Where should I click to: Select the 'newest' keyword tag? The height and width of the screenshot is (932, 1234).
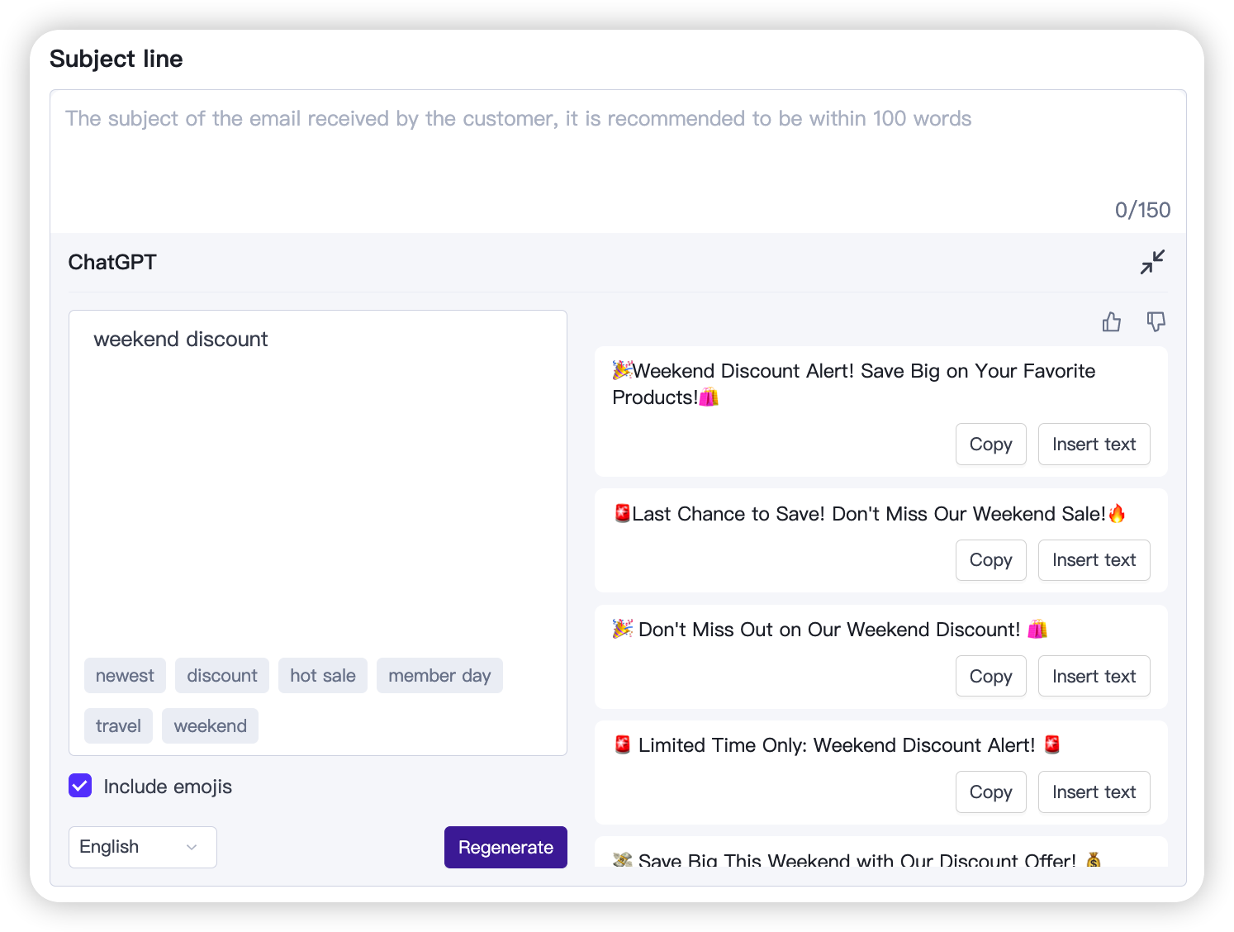(125, 676)
